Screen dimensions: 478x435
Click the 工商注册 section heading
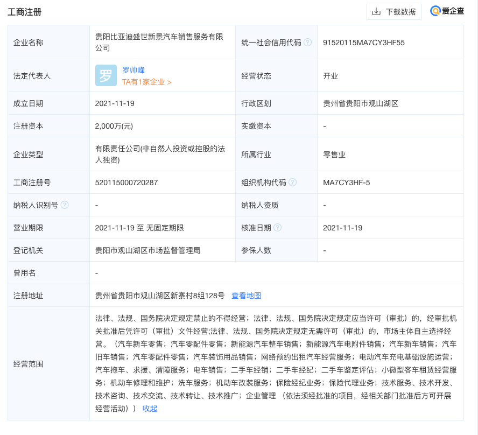[x=24, y=12]
